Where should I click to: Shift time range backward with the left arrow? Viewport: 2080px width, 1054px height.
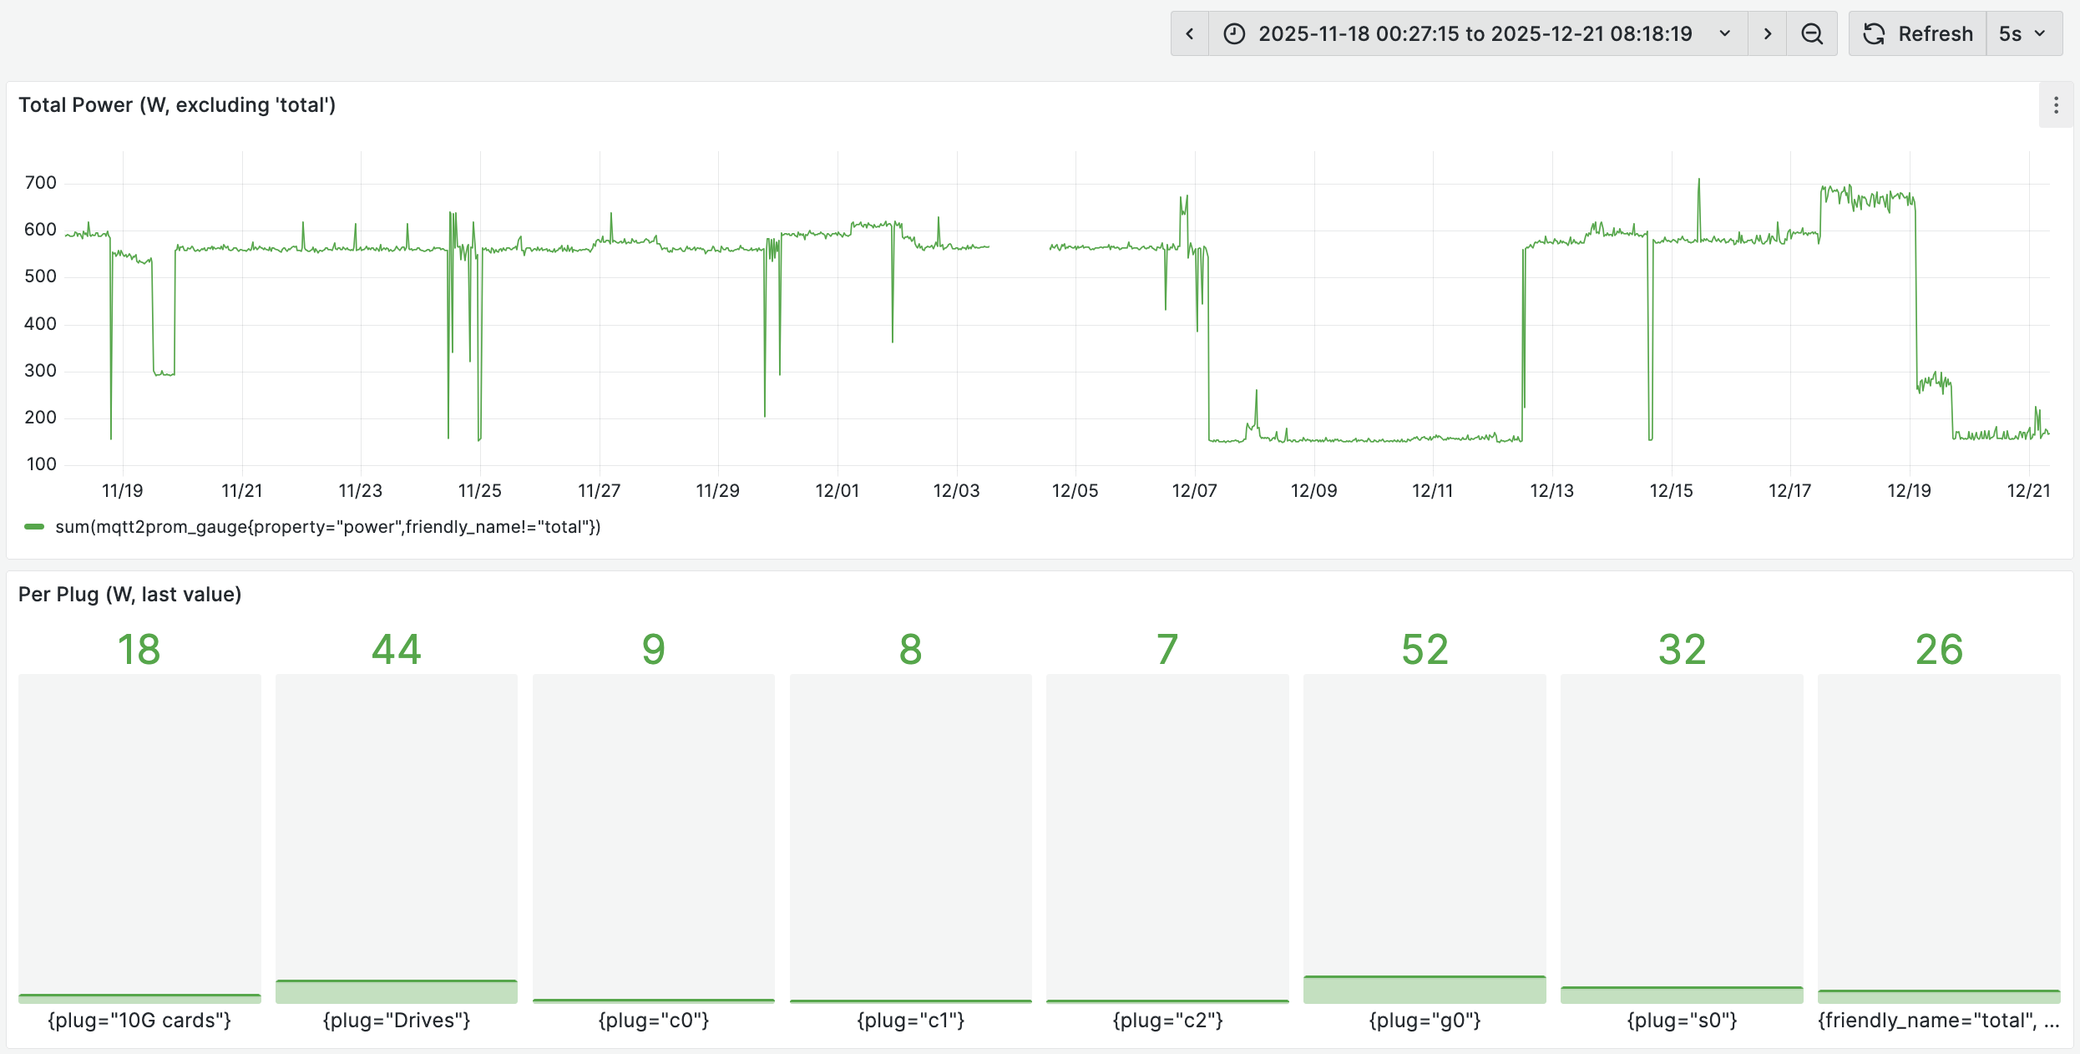point(1189,33)
